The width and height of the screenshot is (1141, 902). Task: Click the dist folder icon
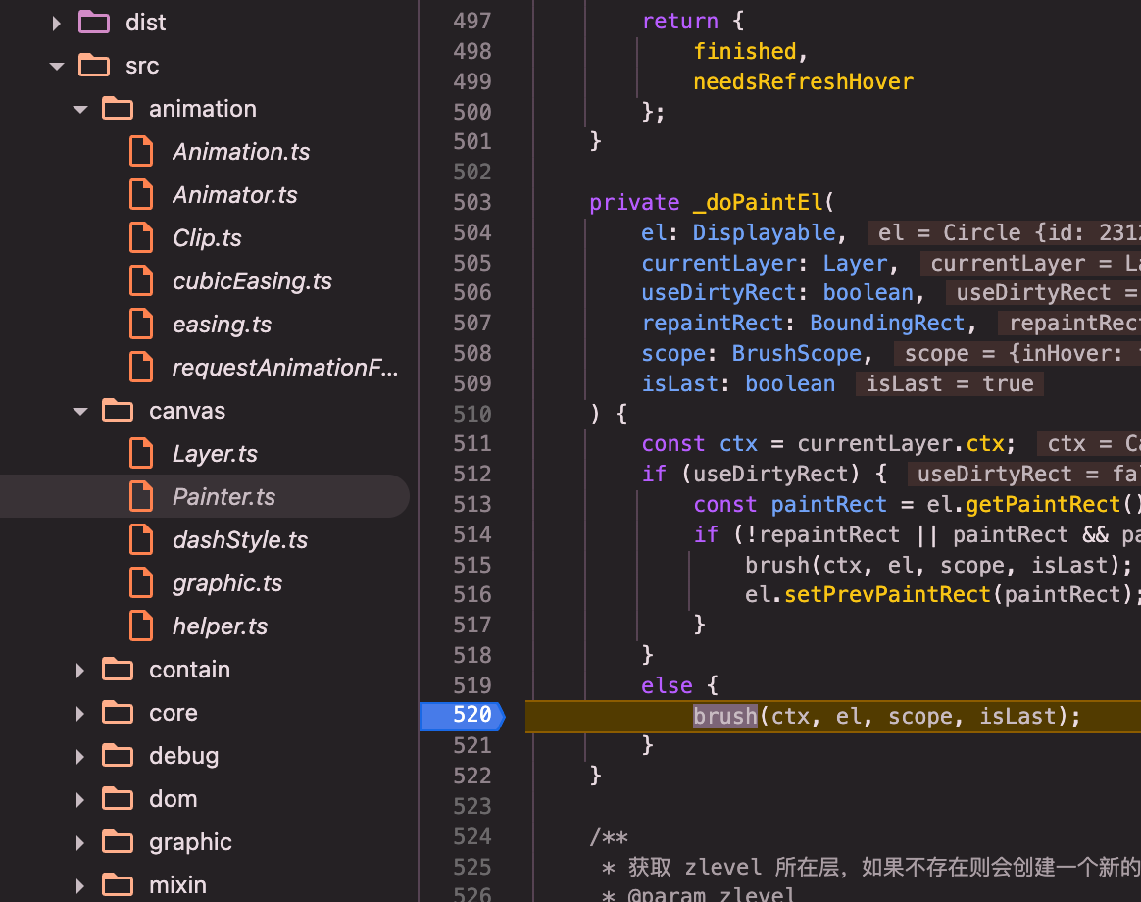tap(94, 23)
